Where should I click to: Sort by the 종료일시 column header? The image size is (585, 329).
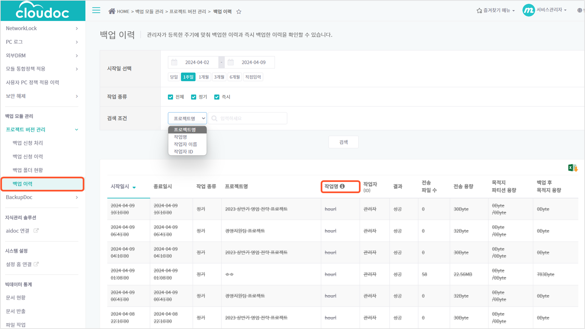pos(162,186)
